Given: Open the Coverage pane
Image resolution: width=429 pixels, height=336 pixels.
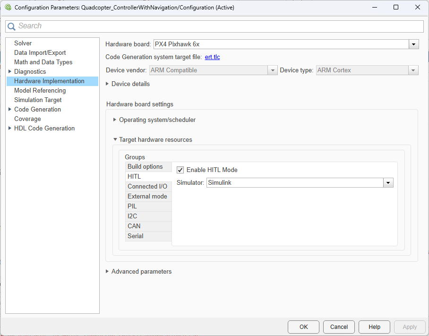Looking at the screenshot, I should coord(27,119).
